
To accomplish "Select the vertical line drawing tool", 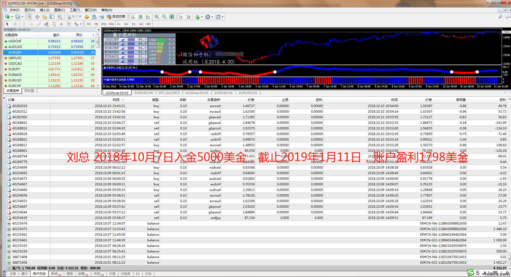I will [24, 24].
